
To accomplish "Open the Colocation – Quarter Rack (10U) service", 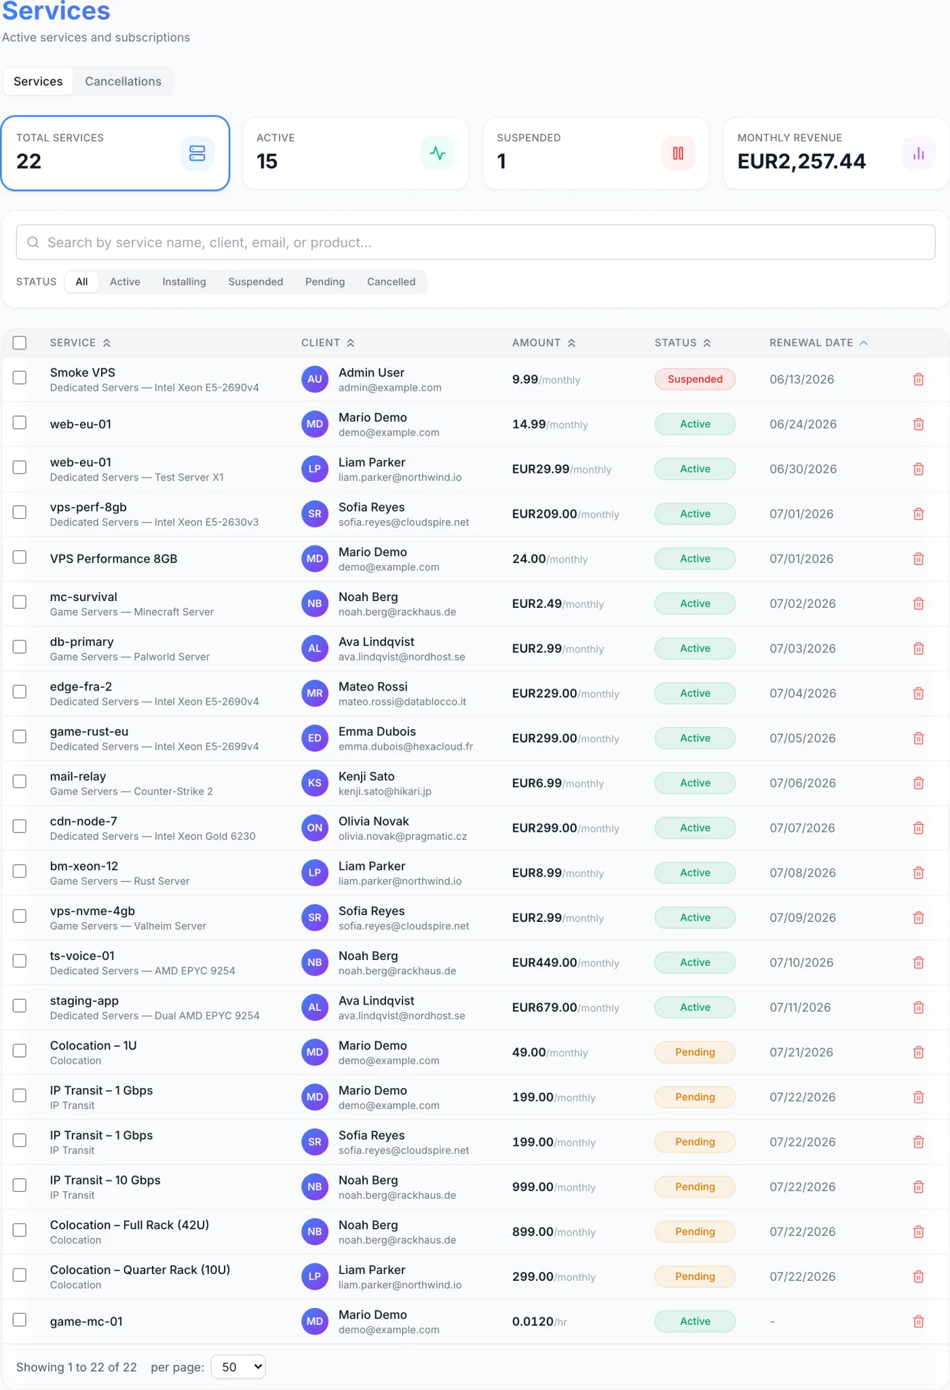I will pyautogui.click(x=140, y=1270).
